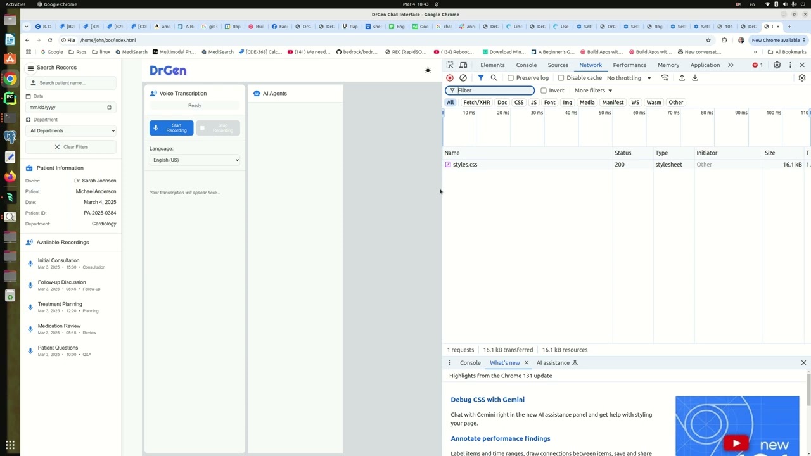This screenshot has height=456, width=811.
Task: Switch to the Console tab in top bar
Action: pyautogui.click(x=527, y=65)
